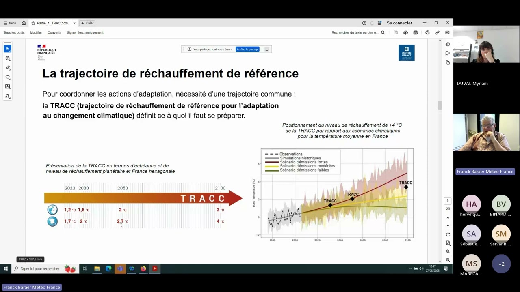520x292 pixels.
Task: Open File Explorer from taskbar
Action: pos(97,268)
